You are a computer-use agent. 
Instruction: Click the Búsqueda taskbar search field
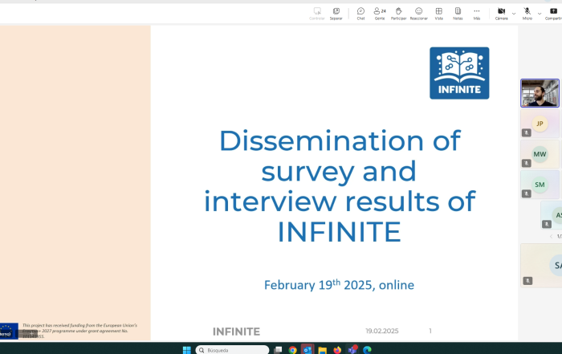[232, 350]
